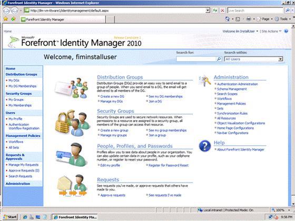Click the Forefront Identity Manager taskbar button
Screen dimensions: 295x221
click(75, 217)
